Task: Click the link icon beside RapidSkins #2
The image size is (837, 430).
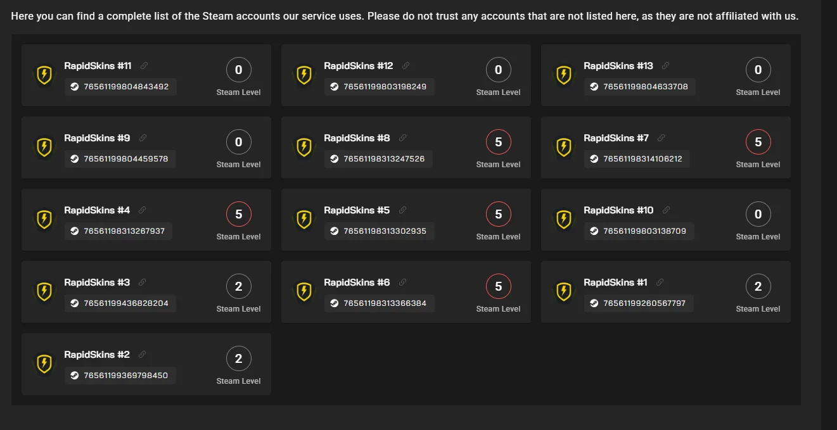Action: click(x=143, y=355)
